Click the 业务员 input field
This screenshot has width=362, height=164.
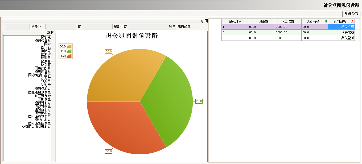click(17, 26)
